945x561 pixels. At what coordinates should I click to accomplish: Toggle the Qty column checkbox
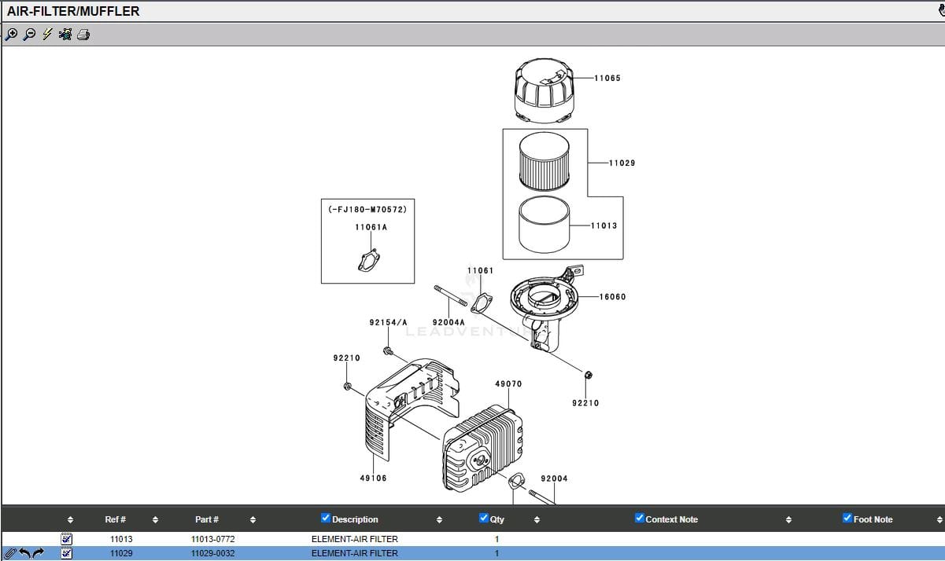(484, 518)
